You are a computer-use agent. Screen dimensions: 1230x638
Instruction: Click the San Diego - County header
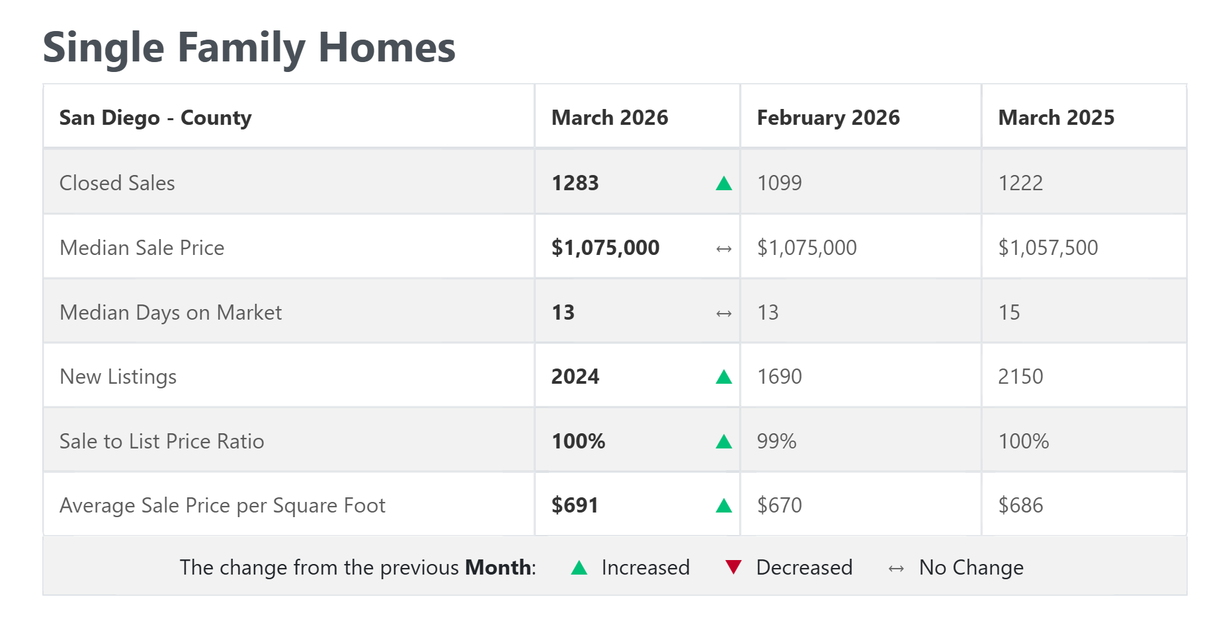click(155, 118)
